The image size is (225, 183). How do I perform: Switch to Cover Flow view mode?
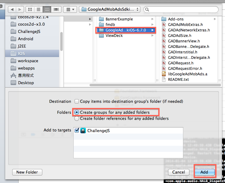pos(56,9)
